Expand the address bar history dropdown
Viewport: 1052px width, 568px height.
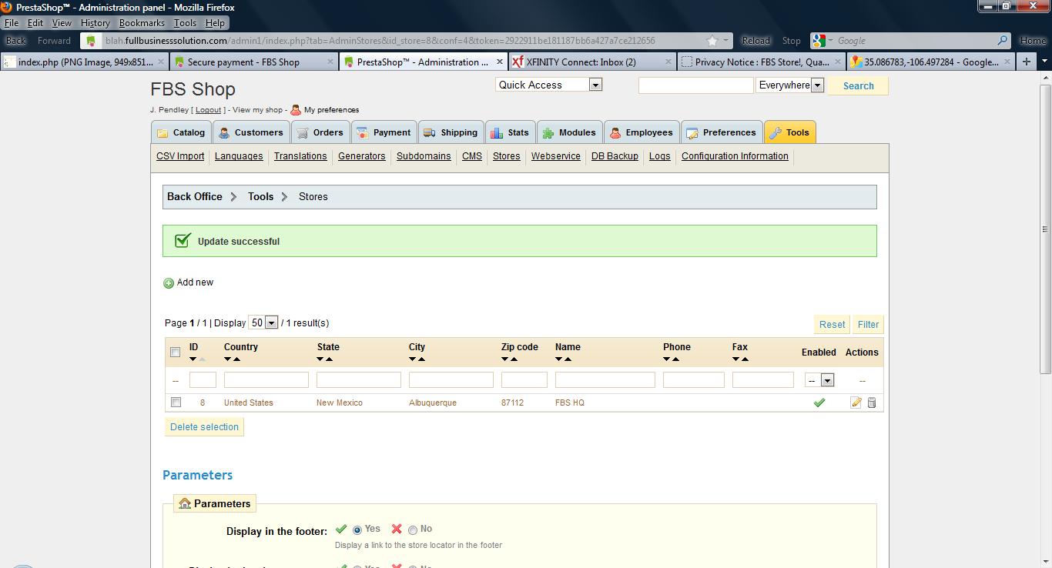click(725, 41)
